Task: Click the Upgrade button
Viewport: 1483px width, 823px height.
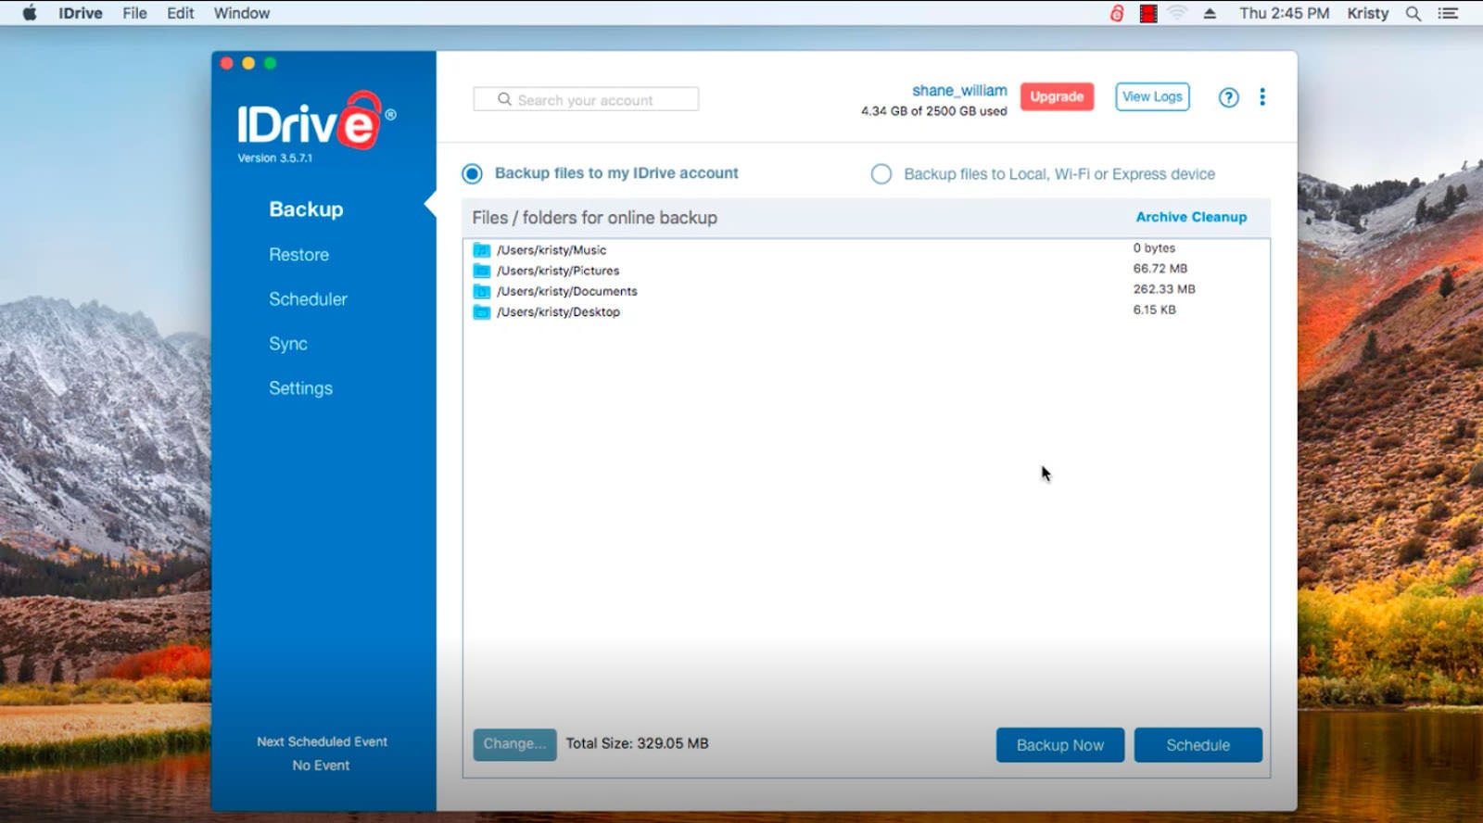Action: 1057,96
